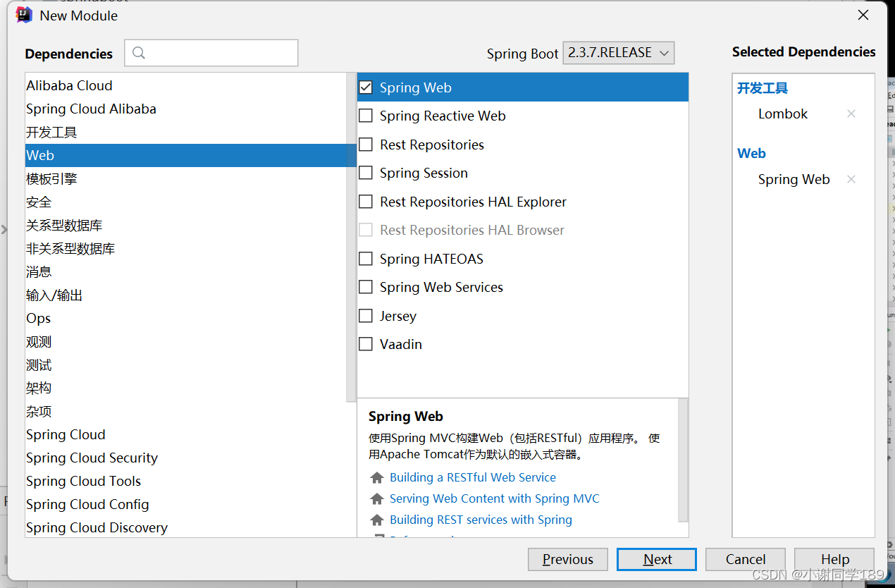Click the search magnifier icon in Dependencies

138,53
